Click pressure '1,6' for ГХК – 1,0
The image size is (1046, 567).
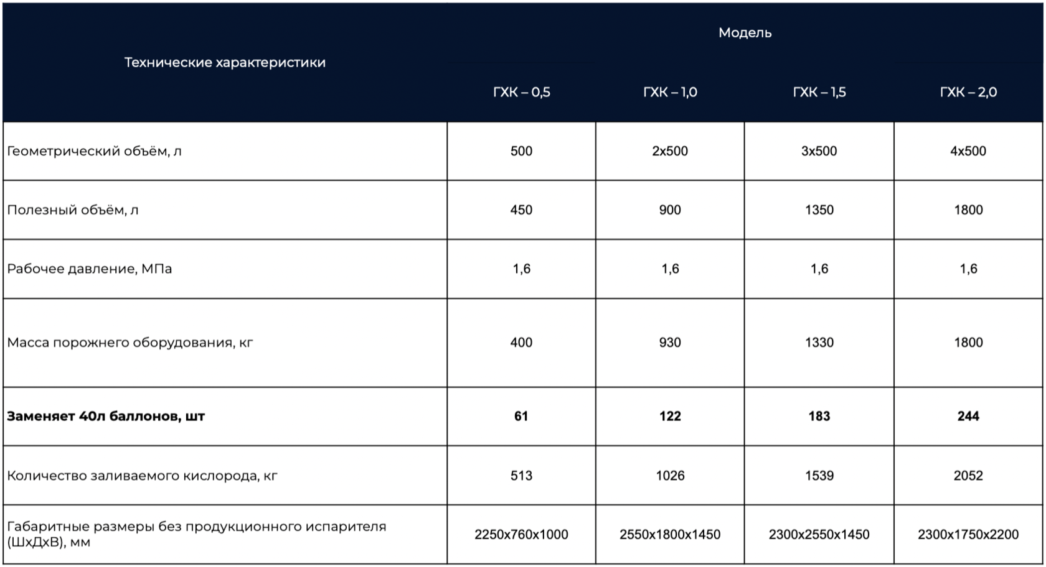pos(670,269)
